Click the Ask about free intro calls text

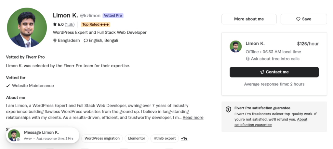(x=275, y=59)
